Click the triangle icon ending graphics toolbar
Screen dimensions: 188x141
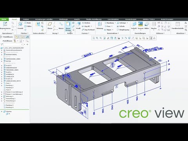[154, 38]
